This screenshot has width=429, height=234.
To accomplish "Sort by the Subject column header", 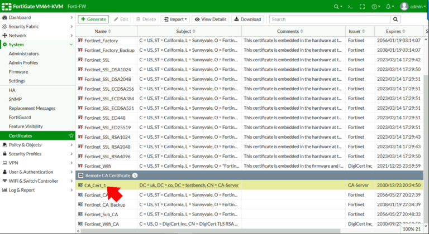I will click(x=186, y=31).
